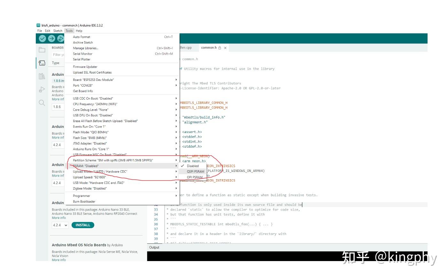Click Get Board Info menu entry
Image resolution: width=448 pixels, height=278 pixels.
[x=122, y=91]
